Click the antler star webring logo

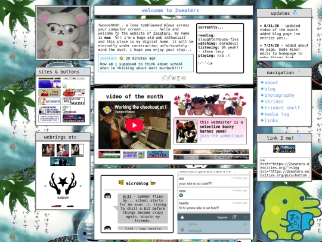coord(63,184)
